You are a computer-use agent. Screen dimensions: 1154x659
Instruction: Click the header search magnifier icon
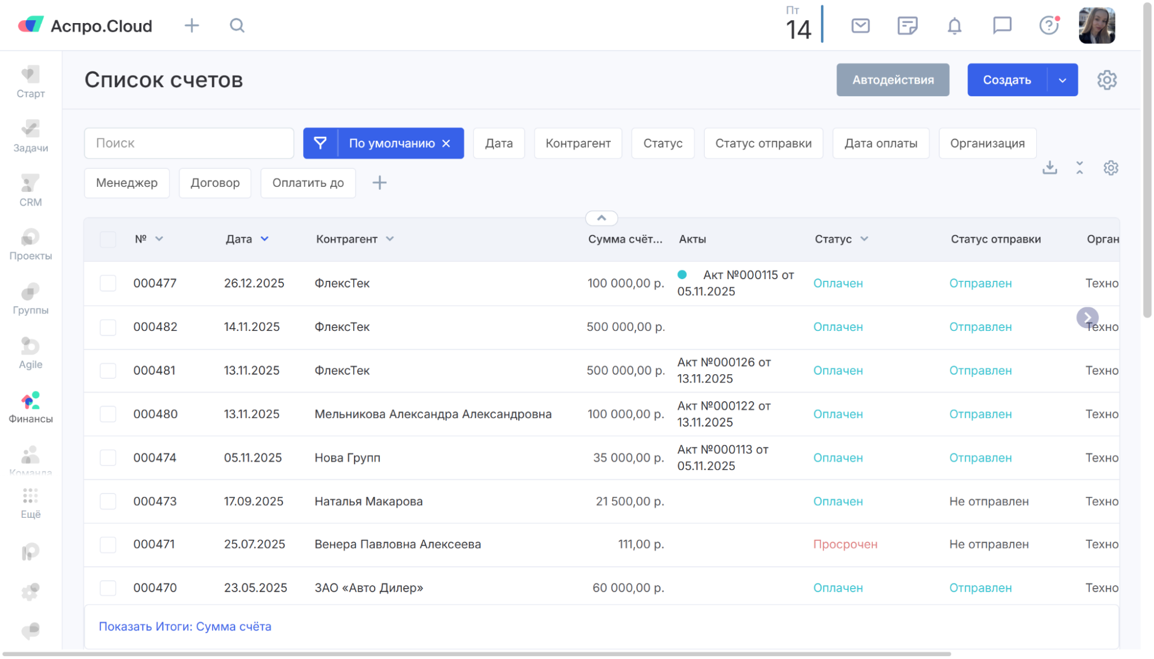point(237,26)
